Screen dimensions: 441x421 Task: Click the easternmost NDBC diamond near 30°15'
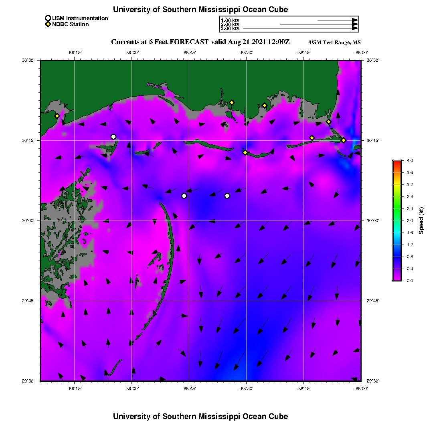click(x=344, y=140)
